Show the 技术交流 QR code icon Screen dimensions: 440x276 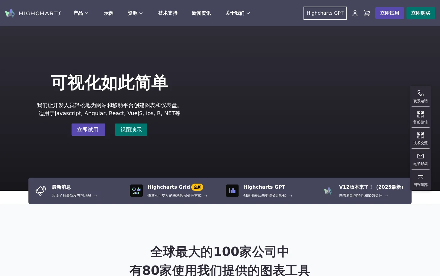(x=421, y=135)
